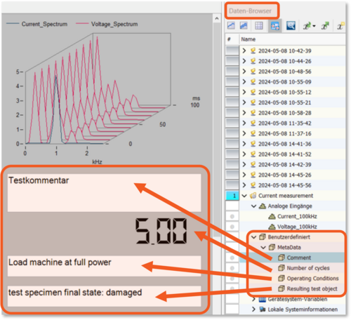Click the table grid view icon

(259, 25)
